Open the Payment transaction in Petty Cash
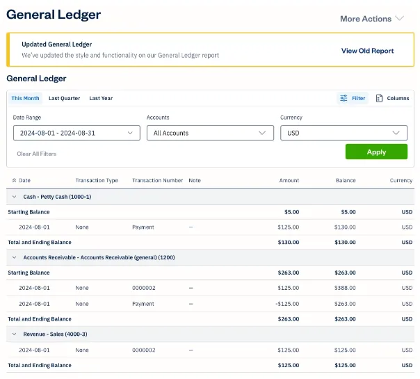 143,227
